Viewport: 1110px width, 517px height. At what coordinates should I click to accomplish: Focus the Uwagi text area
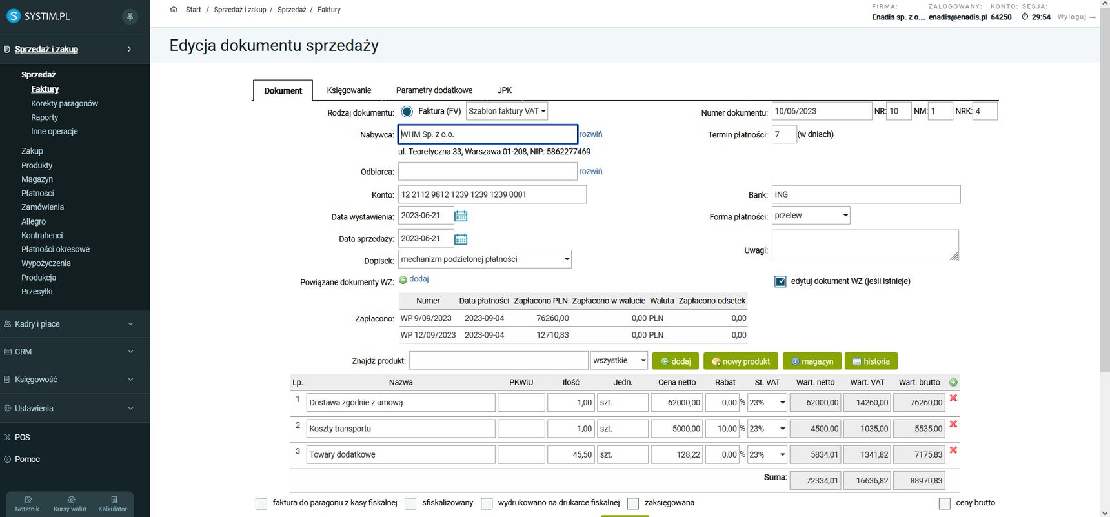865,245
